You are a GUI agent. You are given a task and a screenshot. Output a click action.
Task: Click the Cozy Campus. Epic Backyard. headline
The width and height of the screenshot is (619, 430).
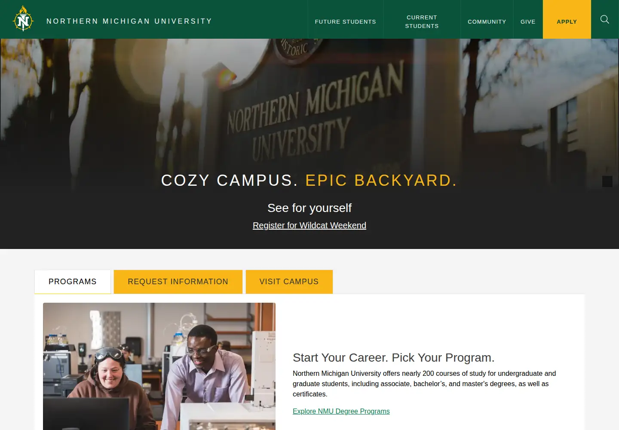[x=309, y=181]
